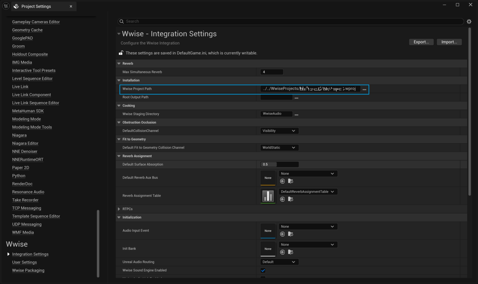Expand the RTPCs section
Image resolution: width=478 pixels, height=284 pixels.
(119, 209)
